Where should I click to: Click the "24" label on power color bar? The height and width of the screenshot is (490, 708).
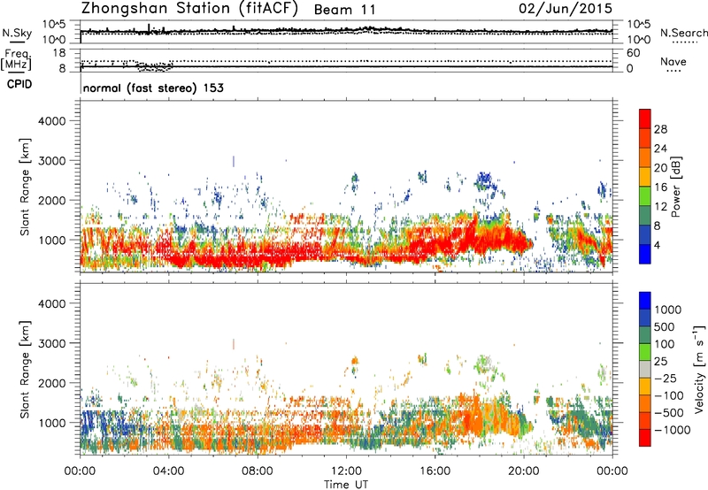tap(660, 149)
